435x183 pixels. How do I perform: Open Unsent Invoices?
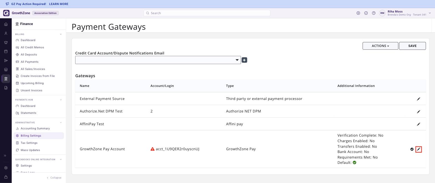click(32, 91)
